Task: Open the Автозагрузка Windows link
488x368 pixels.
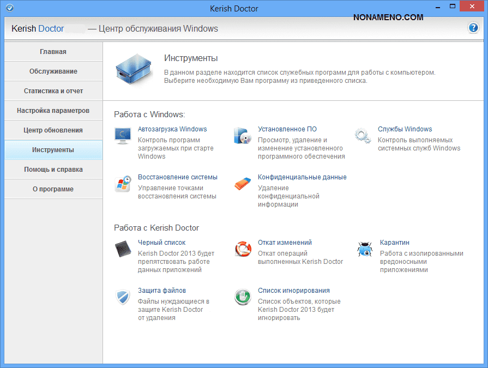Action: (x=172, y=129)
